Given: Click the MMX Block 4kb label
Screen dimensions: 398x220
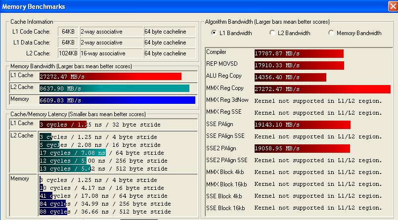Looking at the screenshot, I should [x=225, y=172].
